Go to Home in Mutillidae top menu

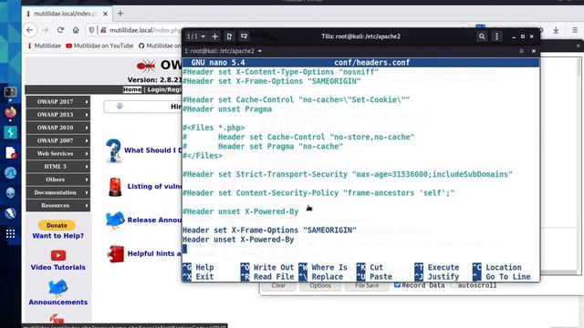point(132,89)
